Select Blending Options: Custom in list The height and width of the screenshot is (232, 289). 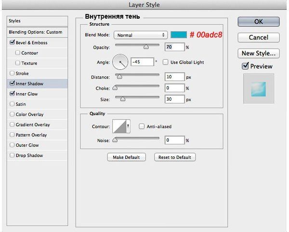(x=35, y=32)
